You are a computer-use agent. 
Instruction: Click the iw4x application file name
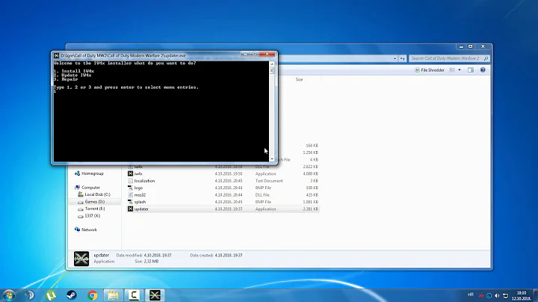click(138, 173)
